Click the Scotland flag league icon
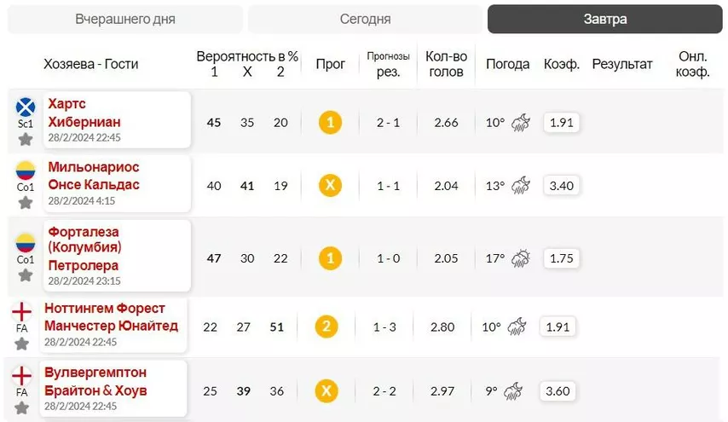Image resolution: width=728 pixels, height=422 pixels. 26,107
